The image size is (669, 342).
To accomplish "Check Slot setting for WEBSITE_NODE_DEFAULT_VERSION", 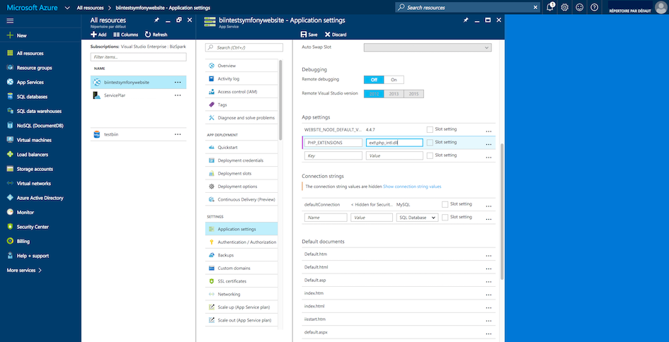I will coord(430,129).
